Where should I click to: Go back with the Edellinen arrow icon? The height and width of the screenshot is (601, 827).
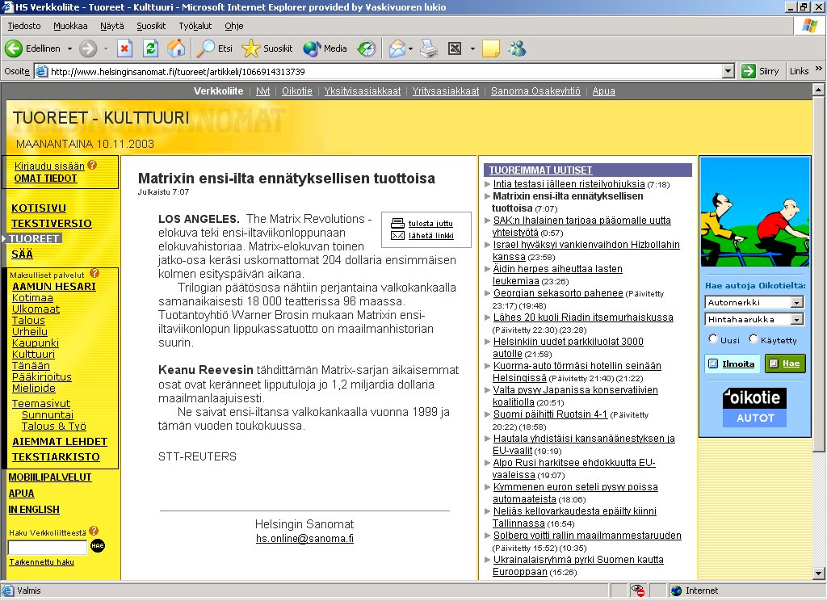(x=14, y=48)
